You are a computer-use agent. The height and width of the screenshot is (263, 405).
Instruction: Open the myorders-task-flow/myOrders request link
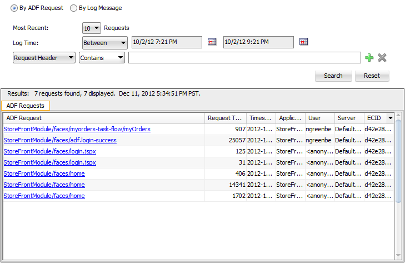pyautogui.click(x=77, y=129)
